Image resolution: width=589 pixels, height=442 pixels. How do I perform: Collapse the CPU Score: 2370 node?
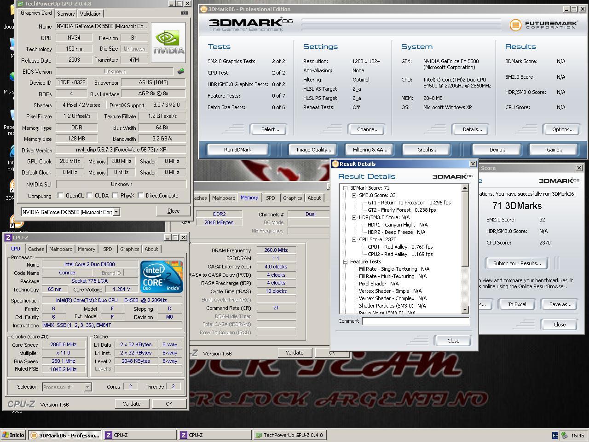pyautogui.click(x=354, y=239)
